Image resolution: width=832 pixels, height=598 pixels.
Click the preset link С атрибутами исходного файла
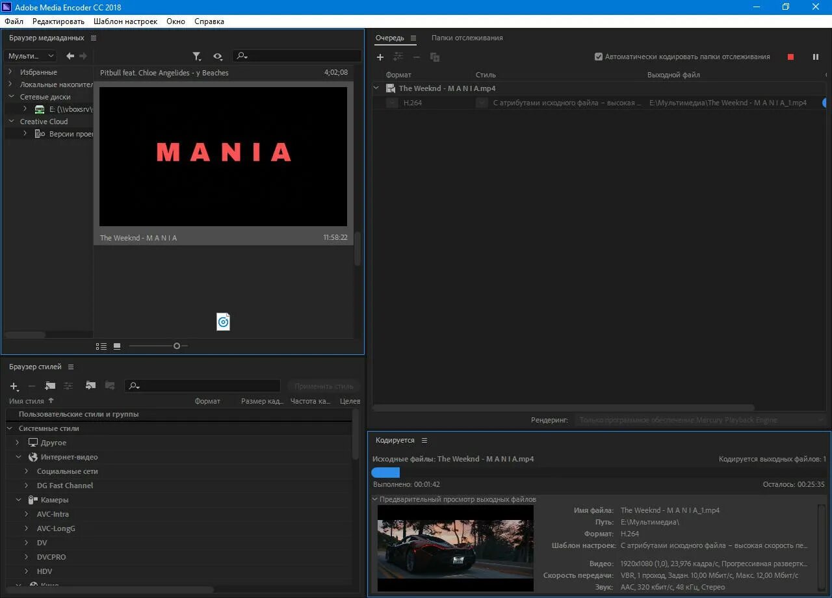click(x=567, y=103)
